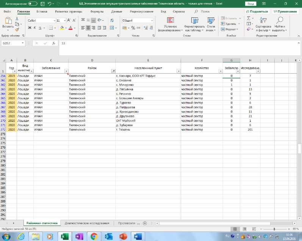Viewport: 302px width, 241px height.
Task: Apply bold formatting with Ж button
Action: pyautogui.click(x=30, y=28)
